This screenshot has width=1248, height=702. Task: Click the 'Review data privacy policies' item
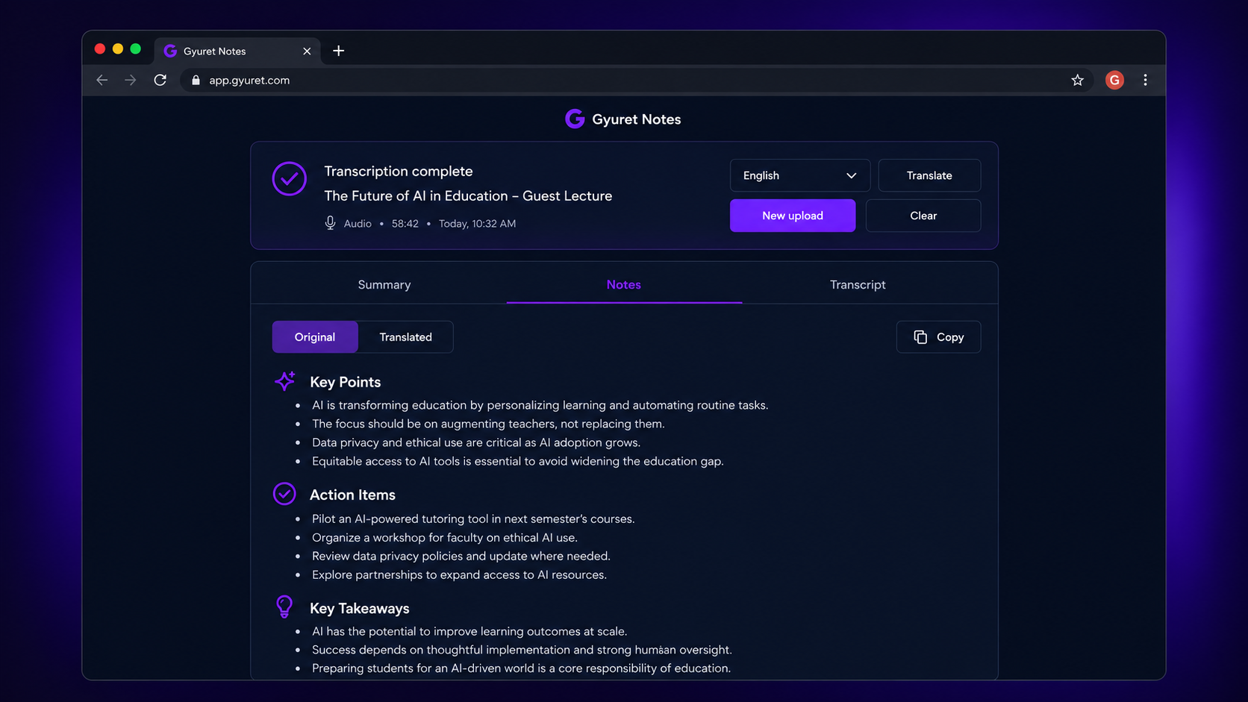pos(461,556)
